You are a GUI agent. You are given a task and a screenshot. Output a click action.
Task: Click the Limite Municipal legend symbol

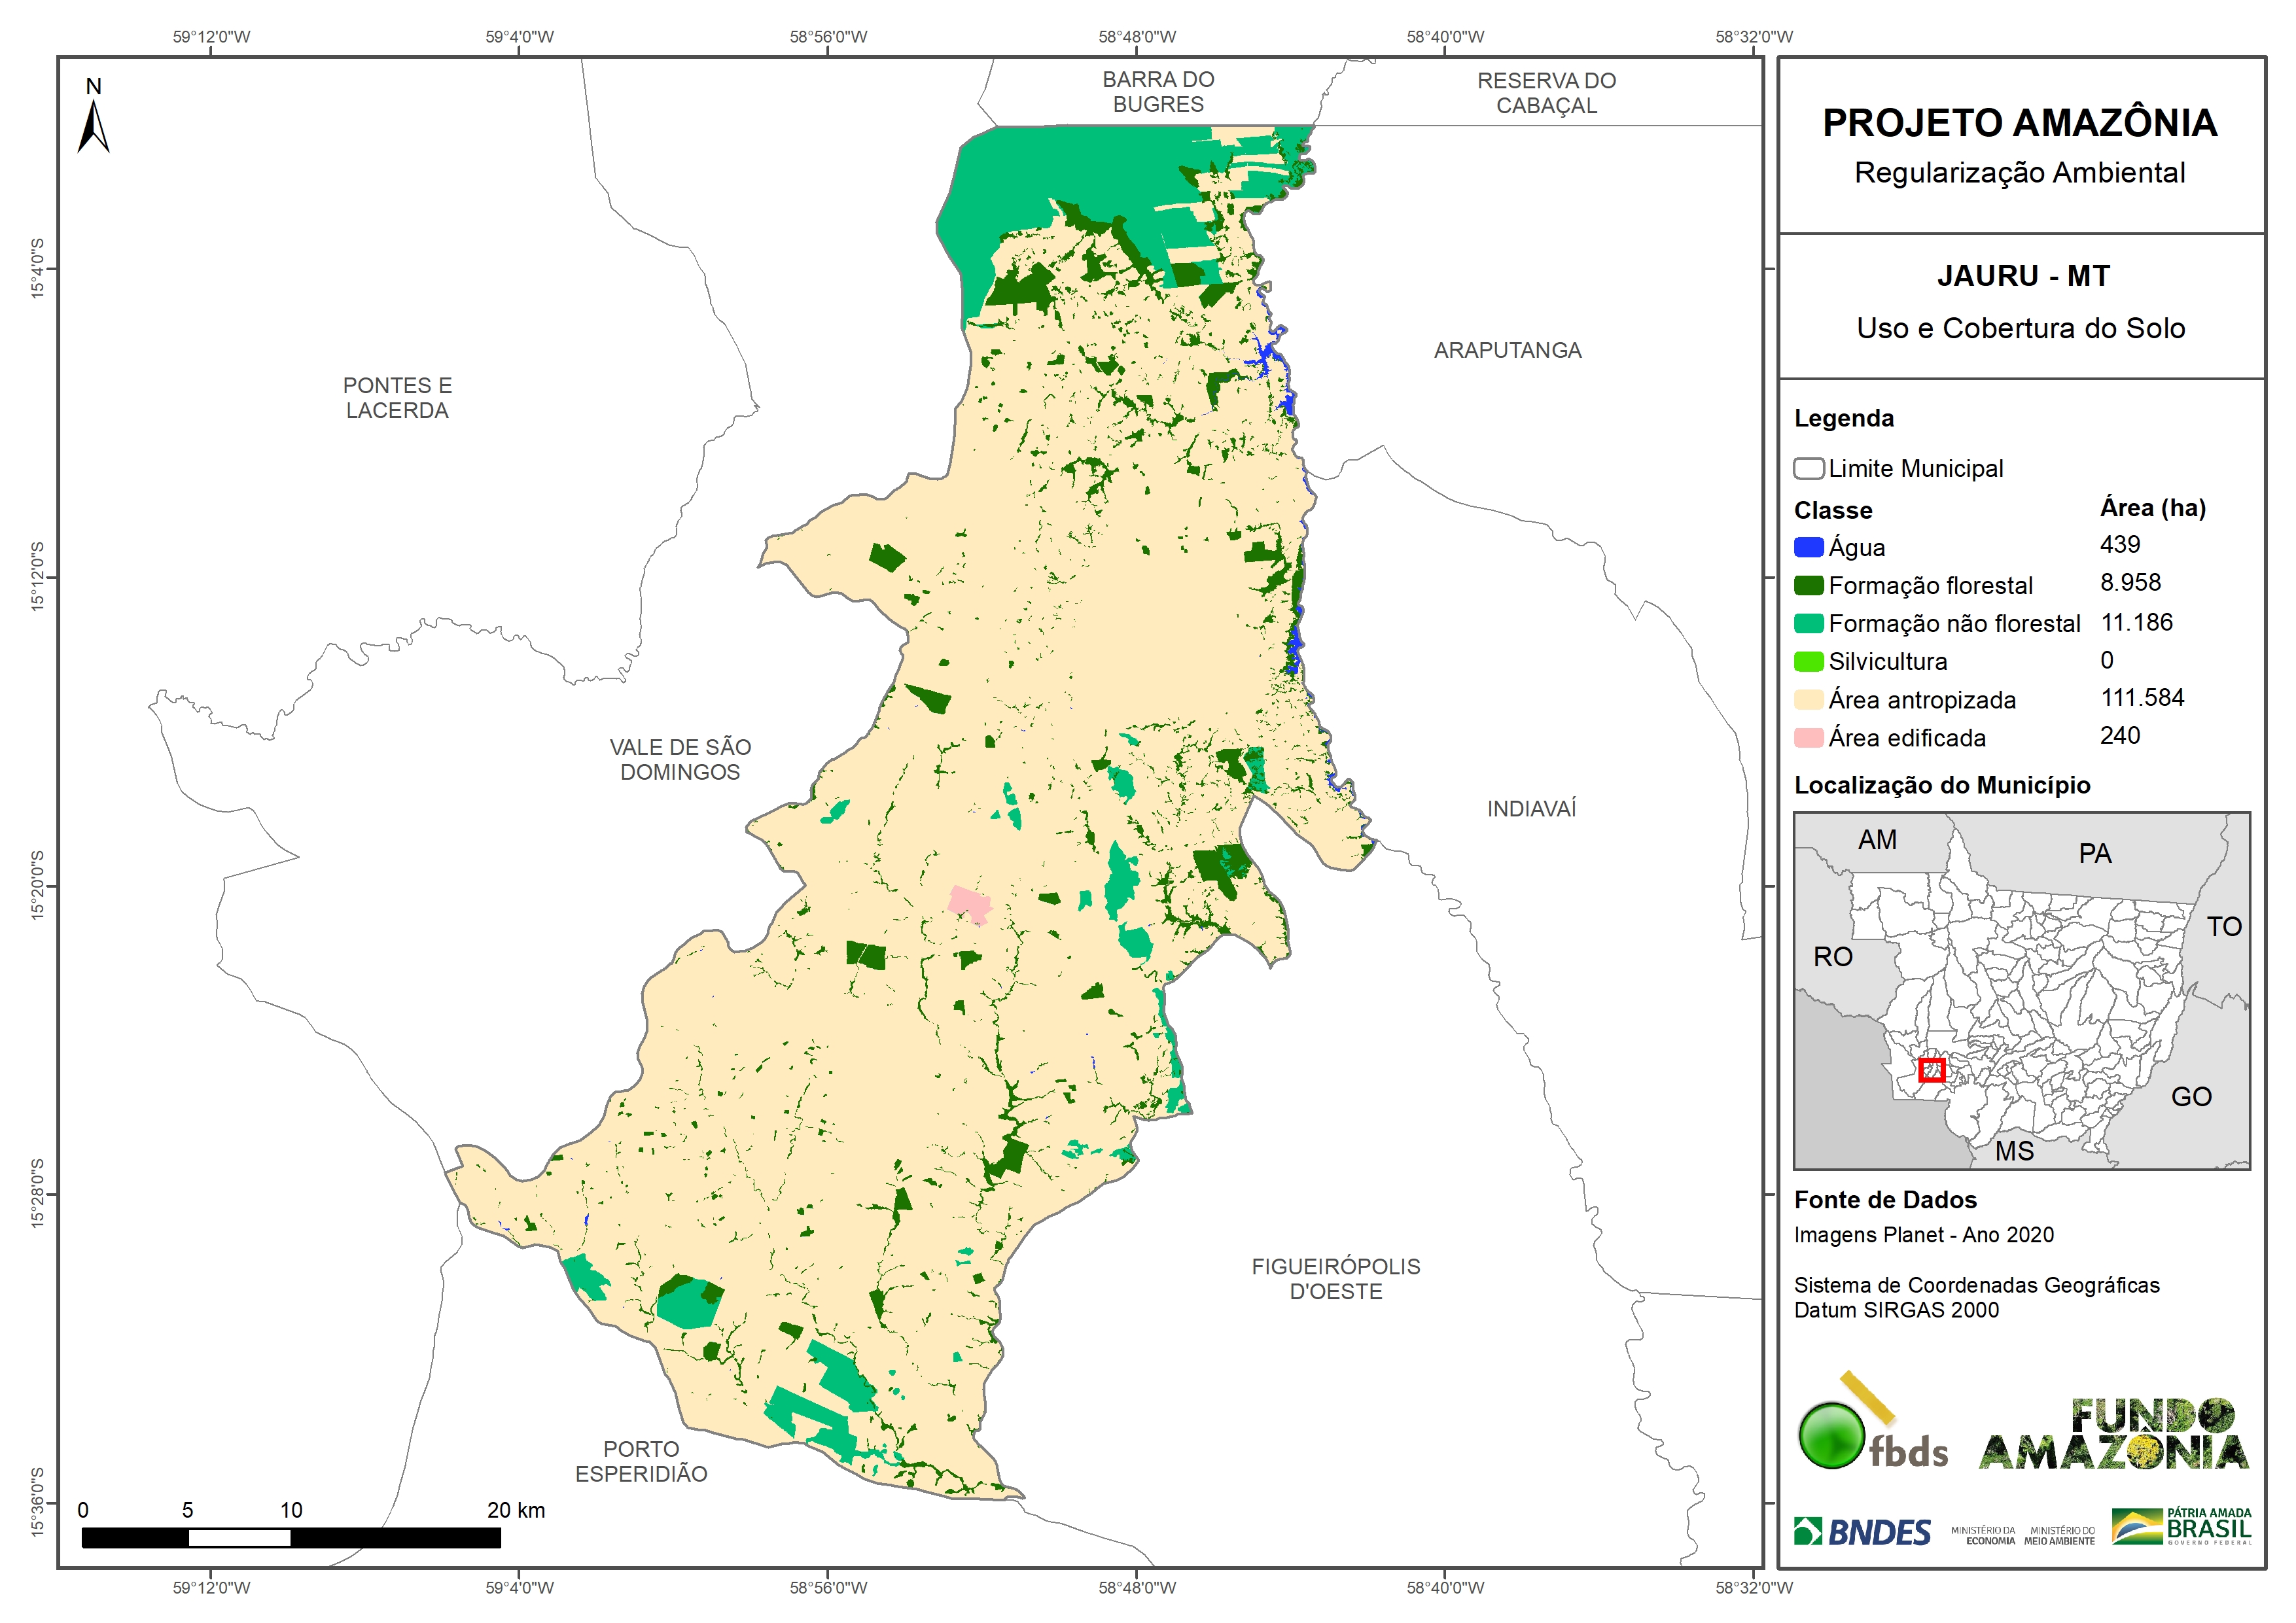coord(1808,468)
